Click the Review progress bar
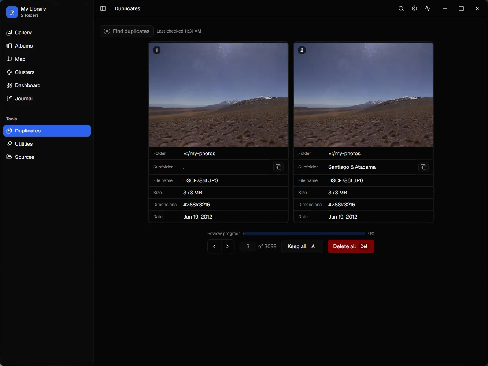The image size is (488, 366). [304, 234]
